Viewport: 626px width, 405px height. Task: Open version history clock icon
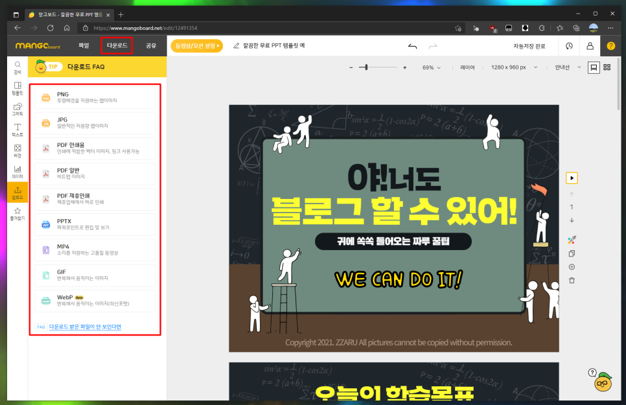click(570, 46)
